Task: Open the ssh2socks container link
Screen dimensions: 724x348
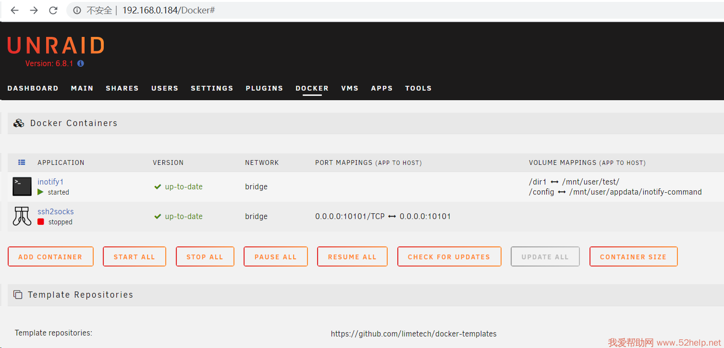Action: pos(56,211)
